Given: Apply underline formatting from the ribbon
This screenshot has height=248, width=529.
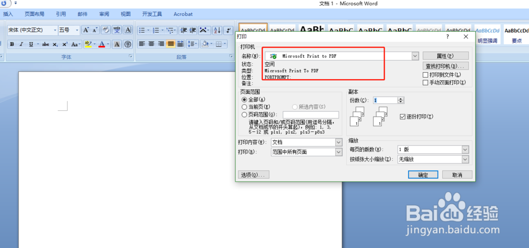Looking at the screenshot, I should pos(31,44).
